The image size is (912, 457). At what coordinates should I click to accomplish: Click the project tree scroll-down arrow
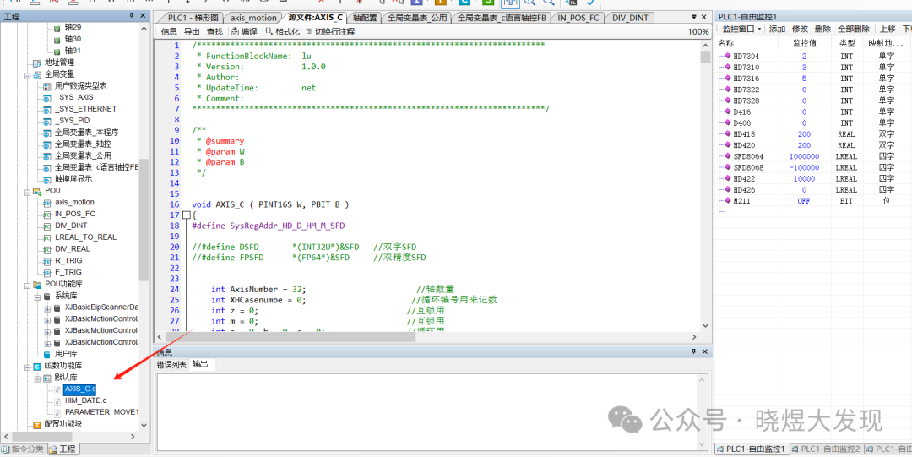[x=145, y=425]
